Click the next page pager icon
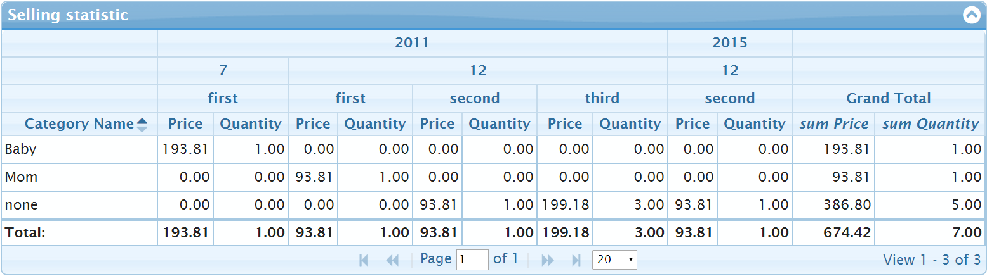The width and height of the screenshot is (987, 276). tap(547, 260)
